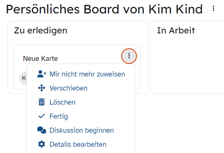
Task: Mark the card as "Fertig"
Action: click(x=81, y=116)
